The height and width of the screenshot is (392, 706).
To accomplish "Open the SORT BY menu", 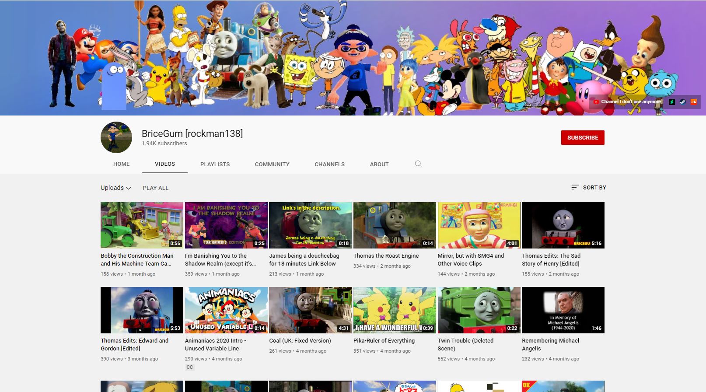I will coord(589,188).
